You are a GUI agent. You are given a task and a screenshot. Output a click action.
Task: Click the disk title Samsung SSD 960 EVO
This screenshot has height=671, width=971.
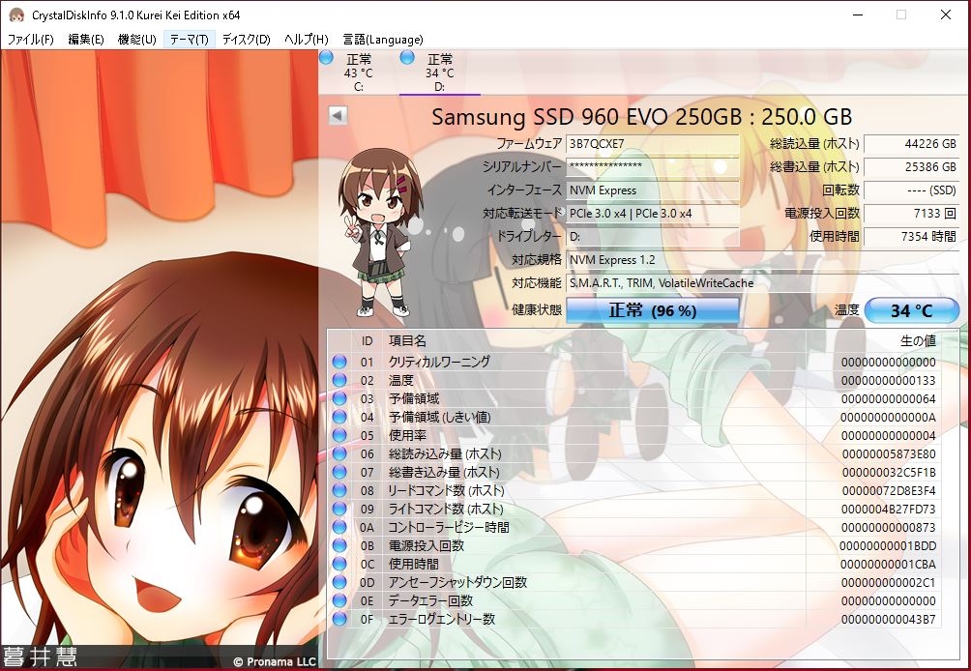point(641,116)
